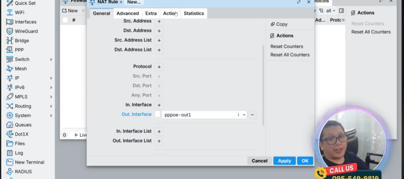Image resolution: width=404 pixels, height=179 pixels.
Task: Open Interfaces from sidebar
Action: coord(21,22)
